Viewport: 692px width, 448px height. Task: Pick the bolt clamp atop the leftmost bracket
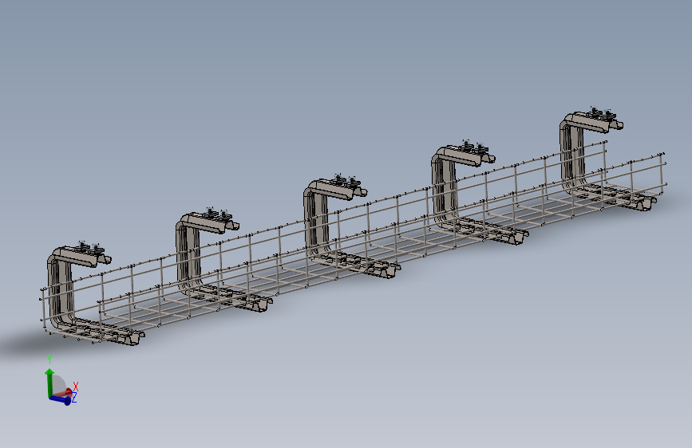click(89, 247)
